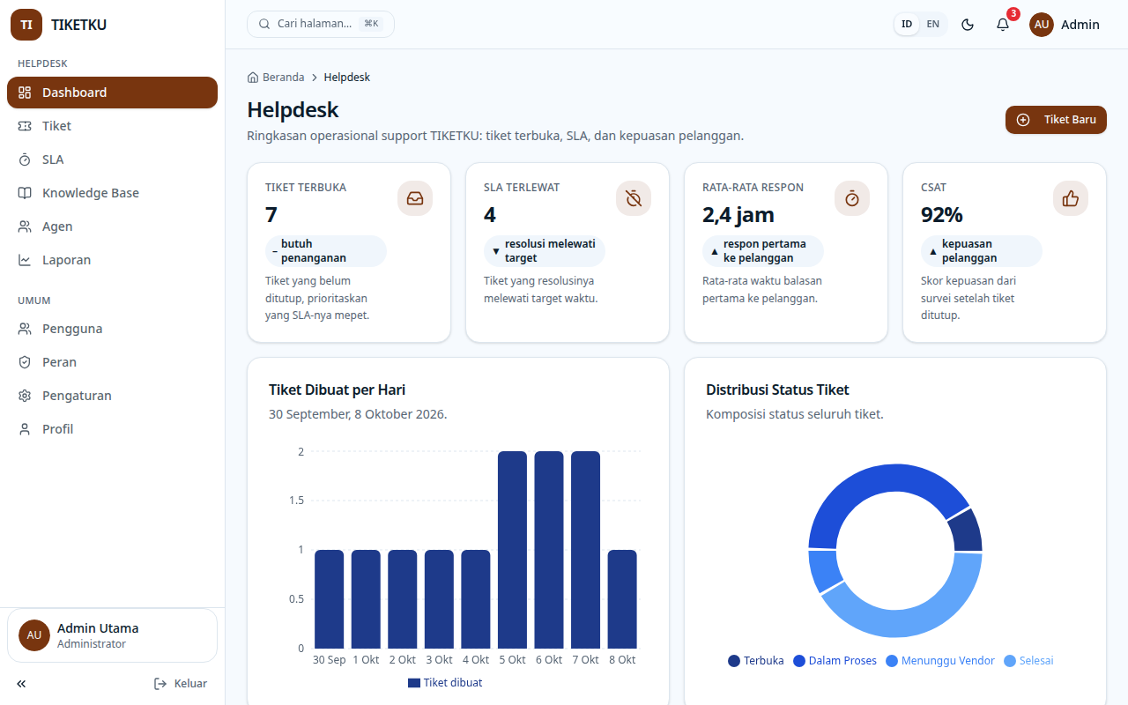This screenshot has width=1128, height=705.
Task: Click the '2,4 jam' value
Action: [x=738, y=214]
